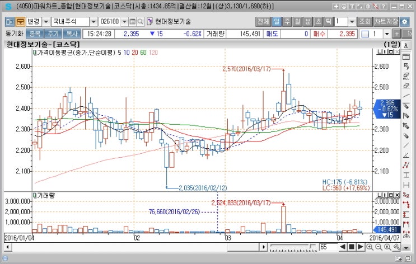Click the 매수 buy label
Viewport: 416px width, 264px height.
pyautogui.click(x=319, y=34)
